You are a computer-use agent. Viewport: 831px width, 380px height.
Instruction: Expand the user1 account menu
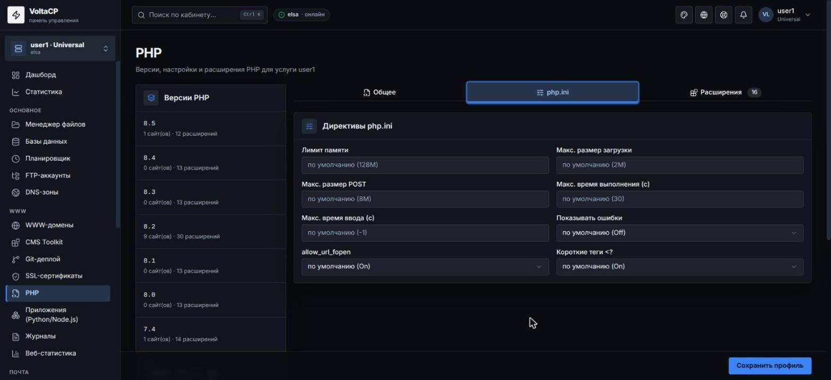click(x=784, y=15)
